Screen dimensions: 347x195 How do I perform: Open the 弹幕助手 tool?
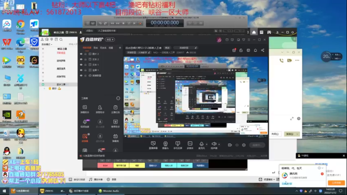tap(85, 109)
